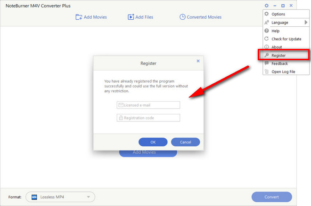311x206 pixels.
Task: Choose Options from the settings menu
Action: (286, 14)
